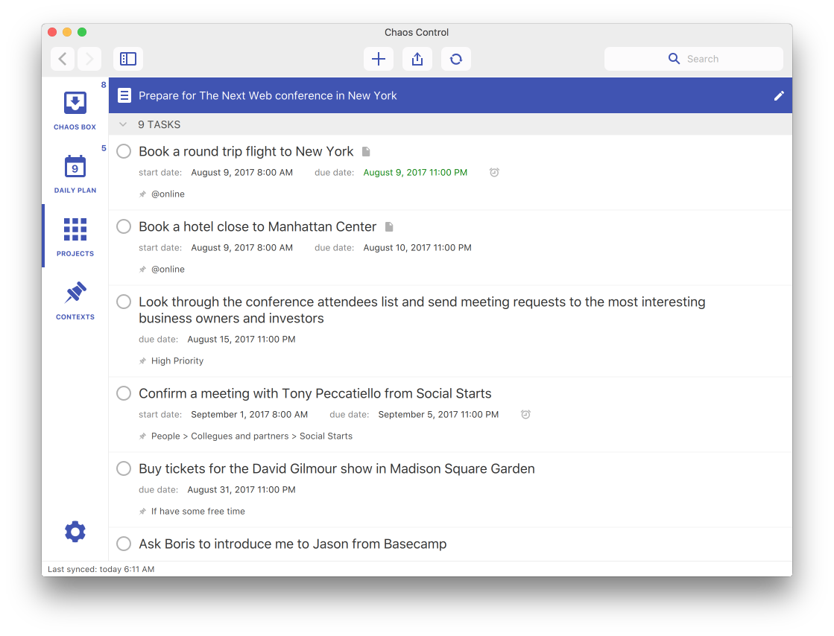
Task: Open note icon next to hotel booking task
Action: [x=389, y=226]
